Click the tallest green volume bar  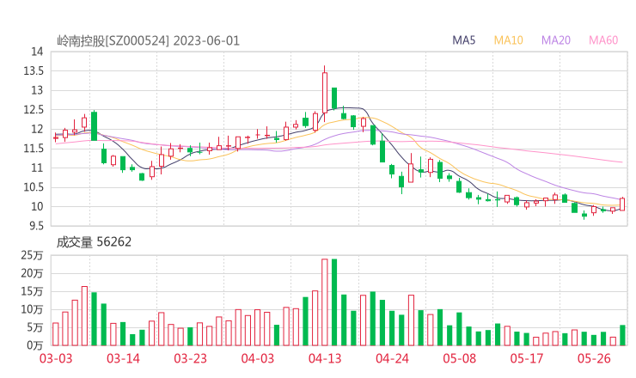point(334,302)
